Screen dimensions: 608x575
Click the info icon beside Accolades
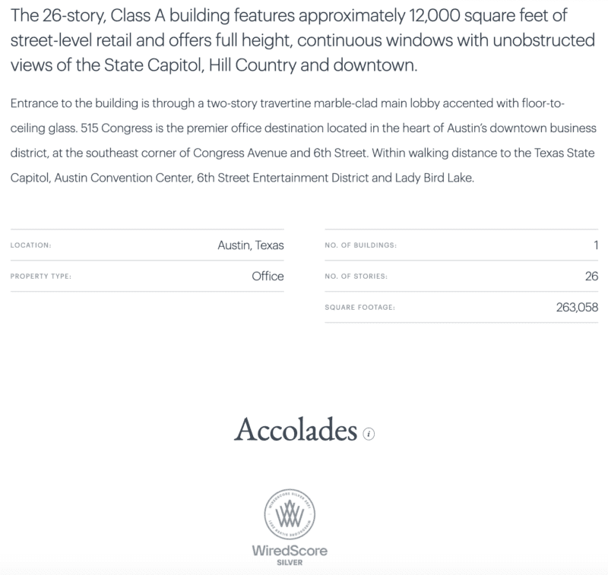pyautogui.click(x=369, y=434)
